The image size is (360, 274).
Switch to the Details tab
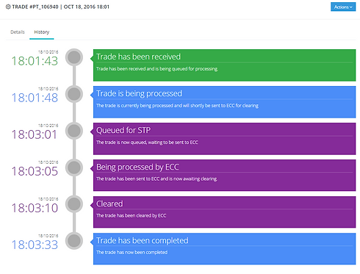click(x=18, y=32)
